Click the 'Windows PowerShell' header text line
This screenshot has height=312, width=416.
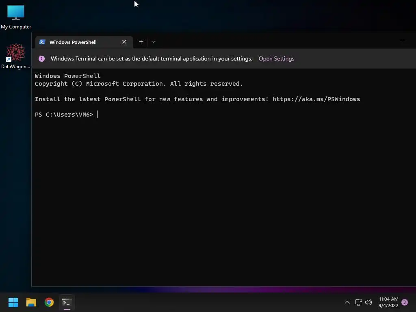(68, 76)
